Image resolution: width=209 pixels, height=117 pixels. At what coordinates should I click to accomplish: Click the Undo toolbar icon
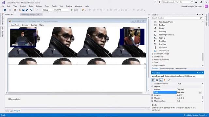[31, 10]
